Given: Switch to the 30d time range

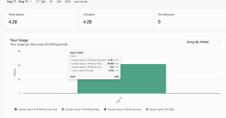Looking at the screenshot, I should click(x=59, y=2).
